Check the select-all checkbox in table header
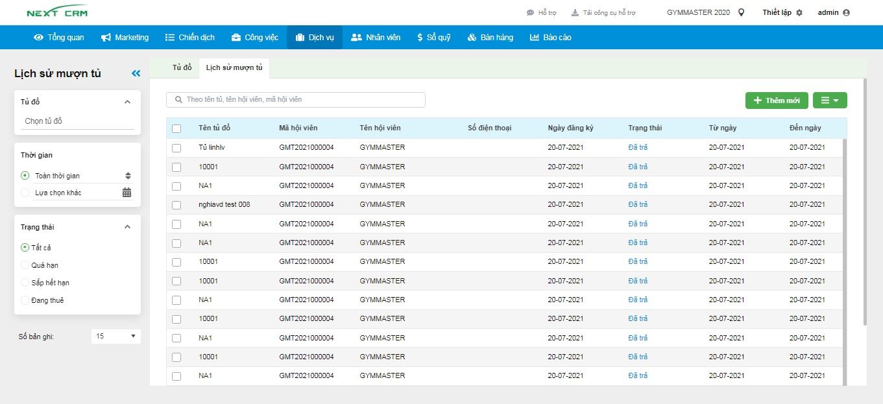The image size is (883, 404). (x=176, y=128)
